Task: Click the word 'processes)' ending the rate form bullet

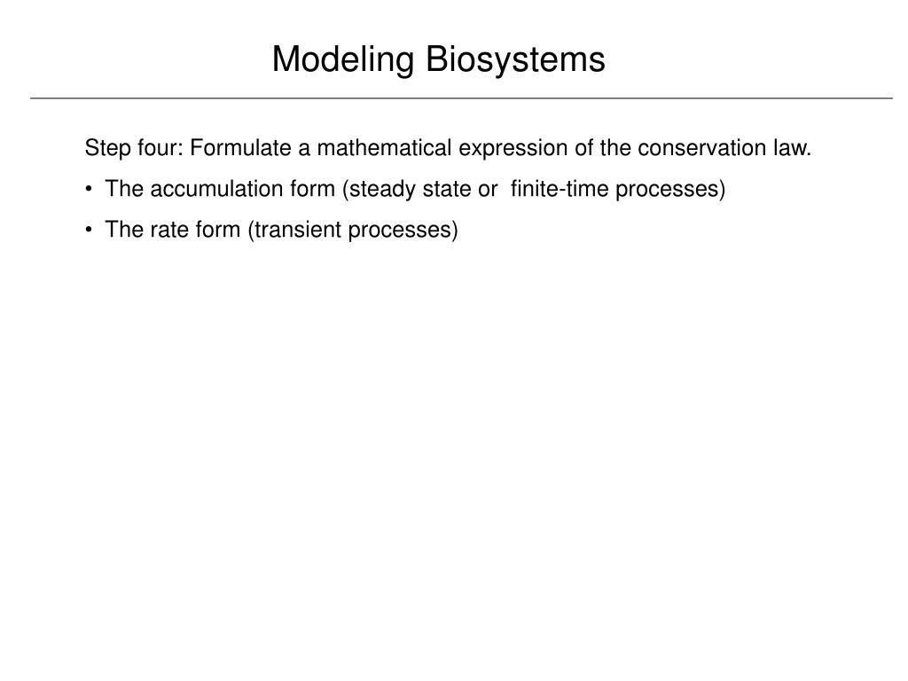Action: tap(403, 231)
